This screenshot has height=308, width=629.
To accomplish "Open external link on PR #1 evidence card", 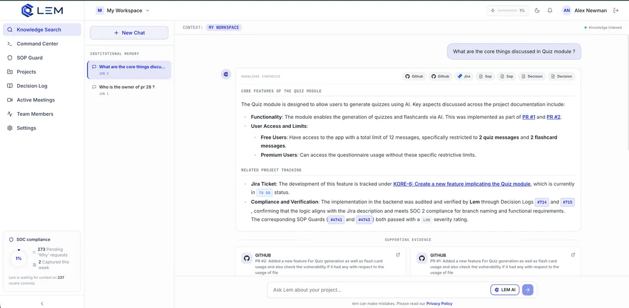I will point(573,255).
